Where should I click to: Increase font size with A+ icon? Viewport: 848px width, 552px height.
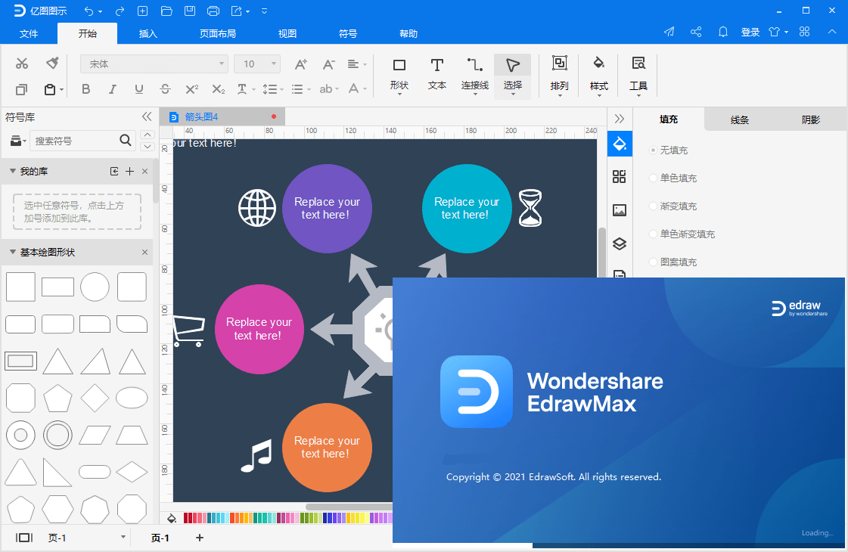(301, 64)
